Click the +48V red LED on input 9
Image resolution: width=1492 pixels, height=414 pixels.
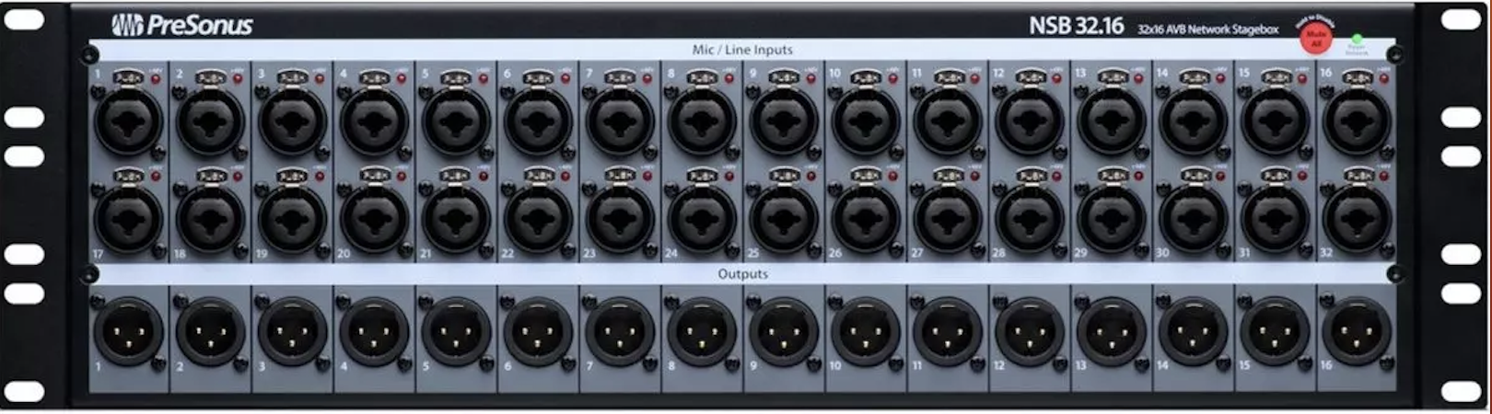pyautogui.click(x=810, y=79)
